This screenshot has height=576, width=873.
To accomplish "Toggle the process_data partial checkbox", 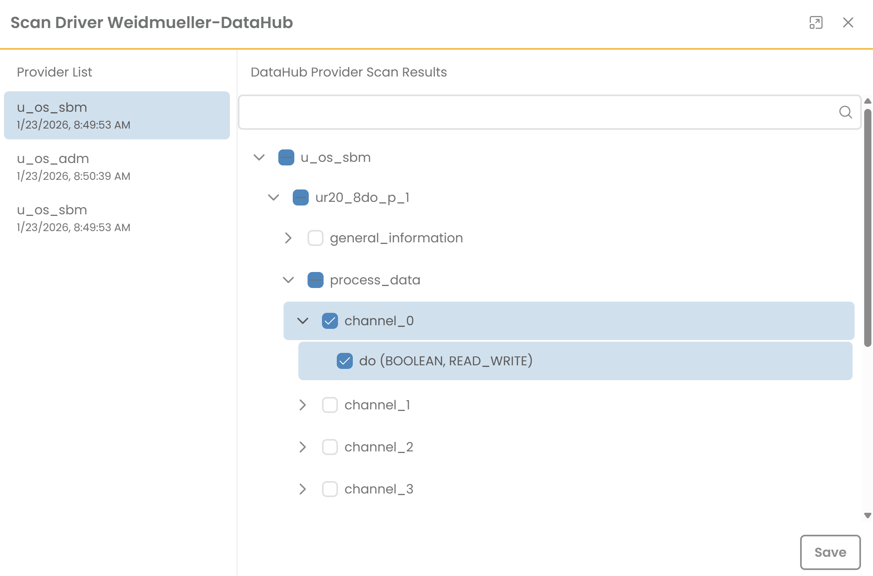I will (316, 280).
